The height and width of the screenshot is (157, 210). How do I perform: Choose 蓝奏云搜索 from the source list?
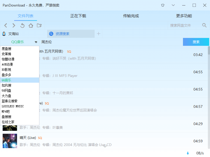click(x=20, y=101)
